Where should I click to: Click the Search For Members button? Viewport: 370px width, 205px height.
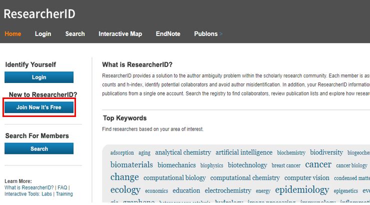[39, 148]
